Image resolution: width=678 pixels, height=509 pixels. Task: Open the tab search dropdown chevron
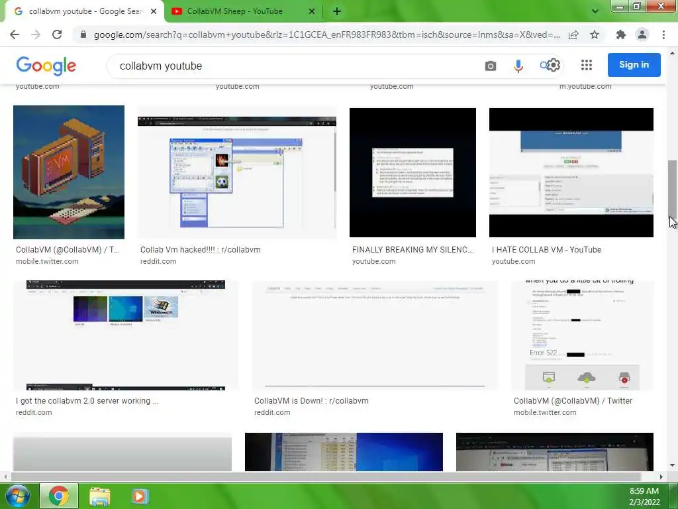point(595,11)
